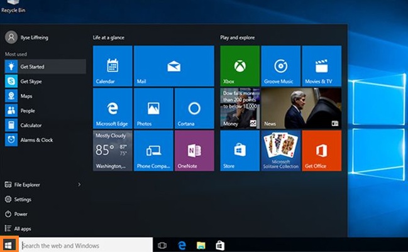The image size is (408, 252).
Task: Open the Mail tile
Action: 174,66
